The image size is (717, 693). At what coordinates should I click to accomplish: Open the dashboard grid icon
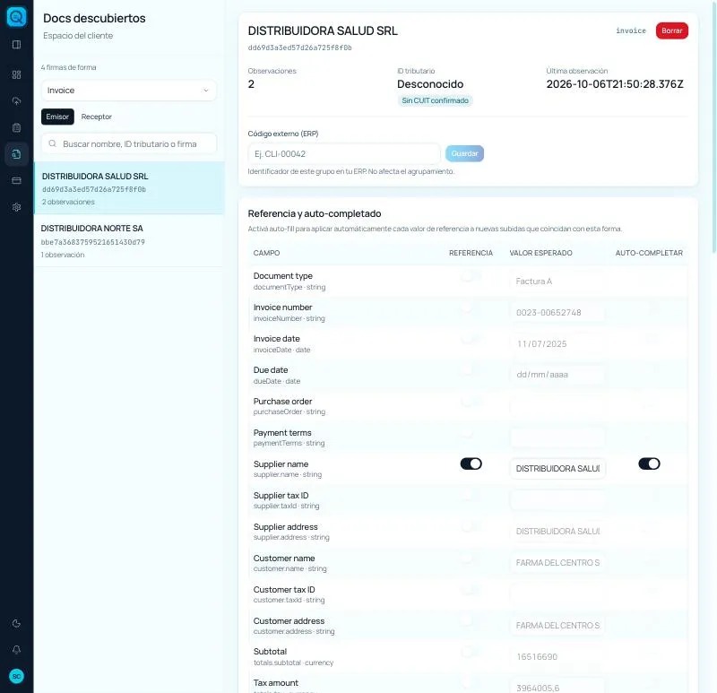pos(16,74)
